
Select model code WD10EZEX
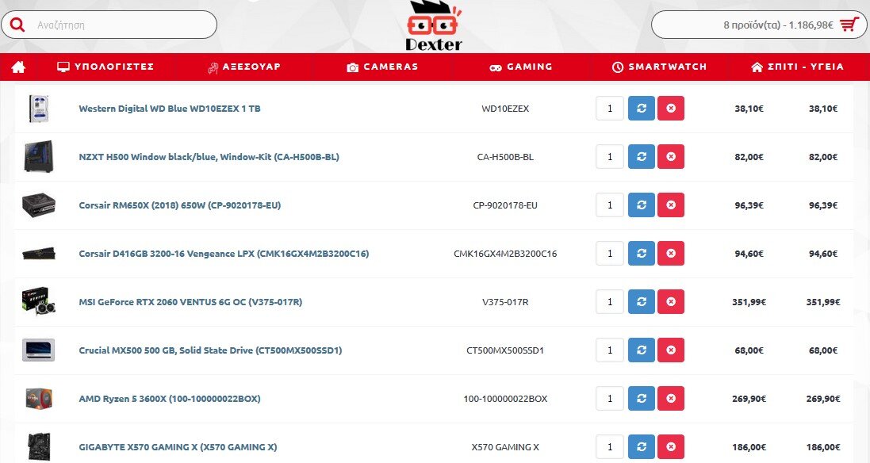click(x=505, y=109)
